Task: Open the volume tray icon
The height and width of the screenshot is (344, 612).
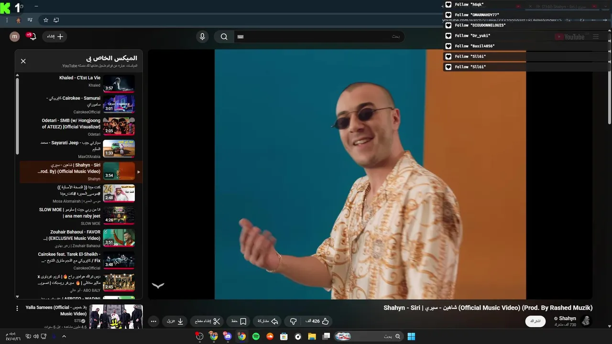Action: click(36, 336)
